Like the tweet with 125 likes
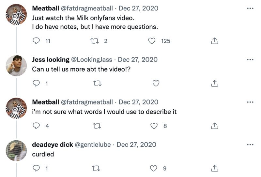The height and width of the screenshot is (177, 261). point(152,41)
